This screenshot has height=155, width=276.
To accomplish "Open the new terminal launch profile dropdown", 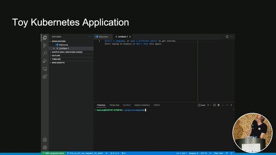I will (211, 105).
